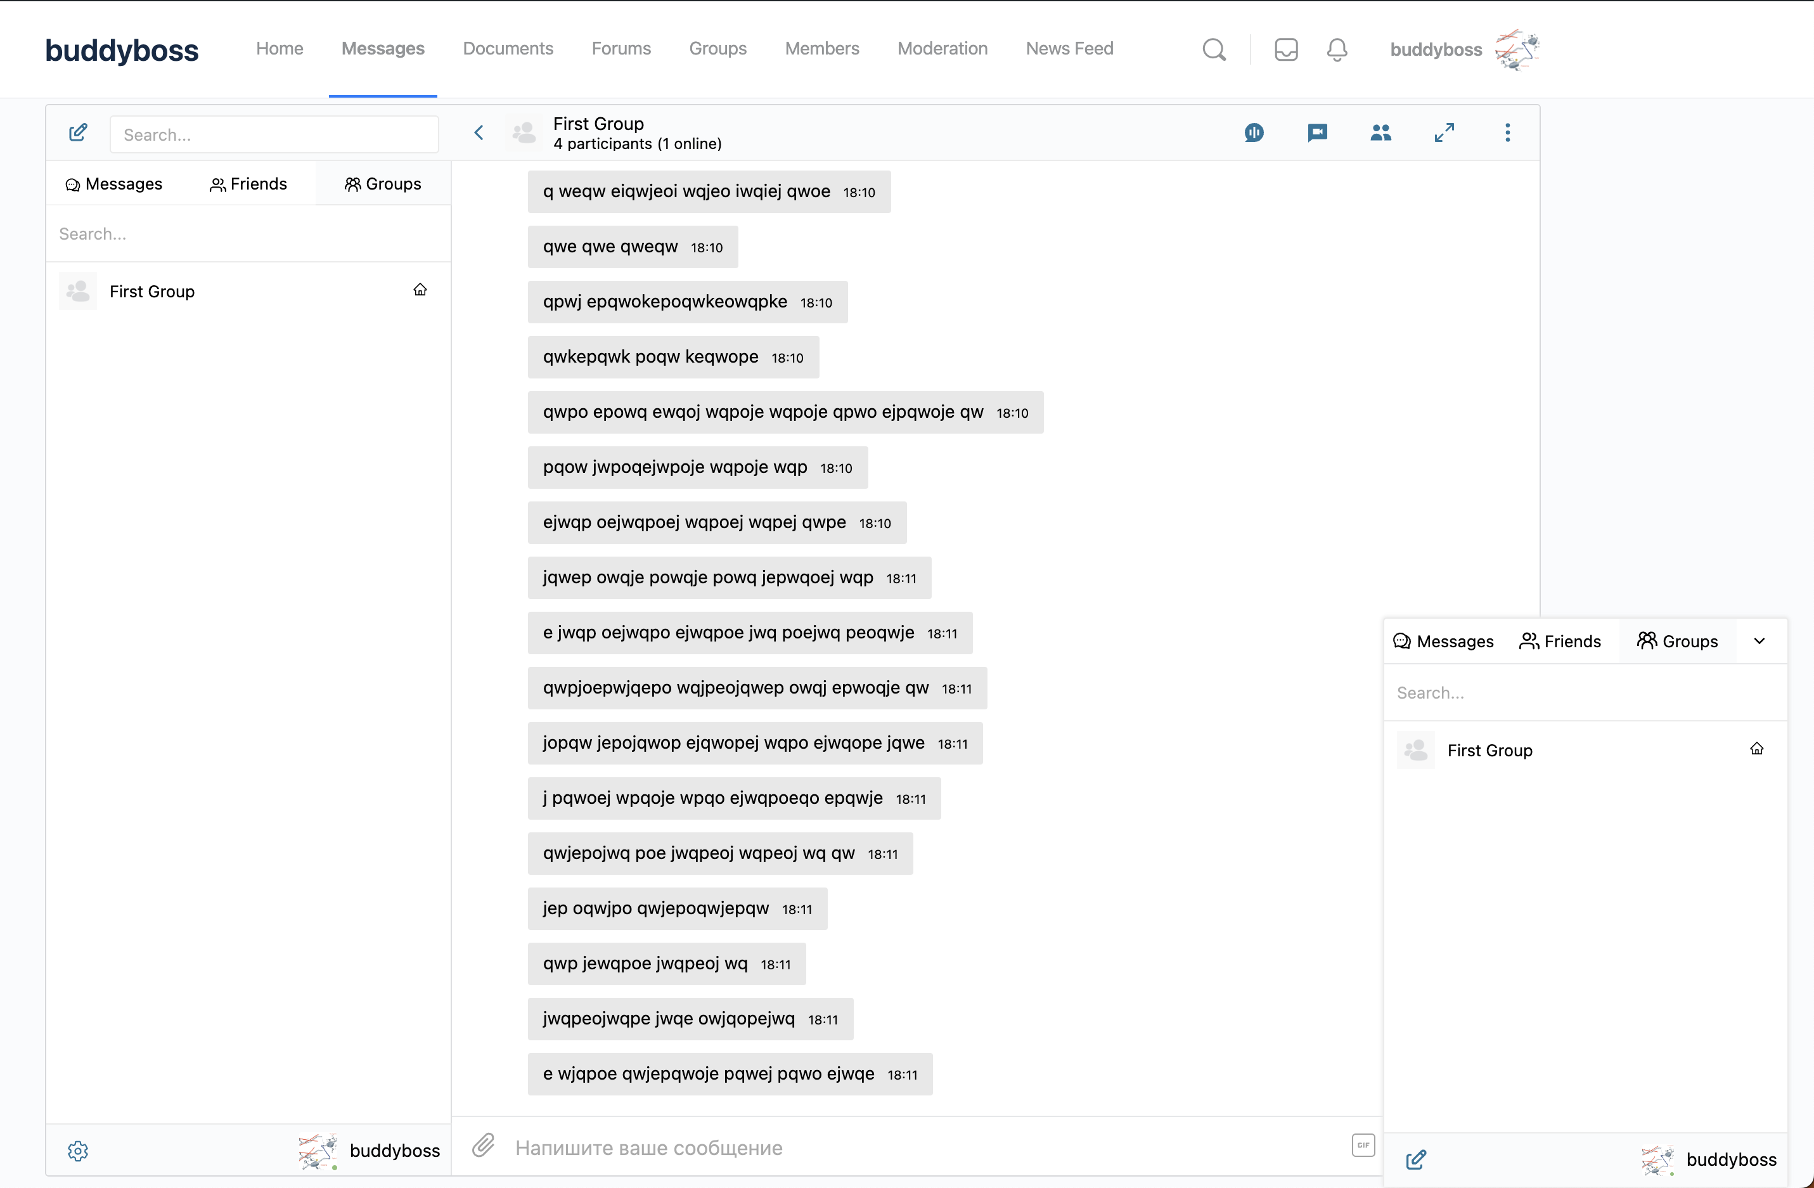Open site search magnifier icon
Image resolution: width=1814 pixels, height=1188 pixels.
(1214, 49)
